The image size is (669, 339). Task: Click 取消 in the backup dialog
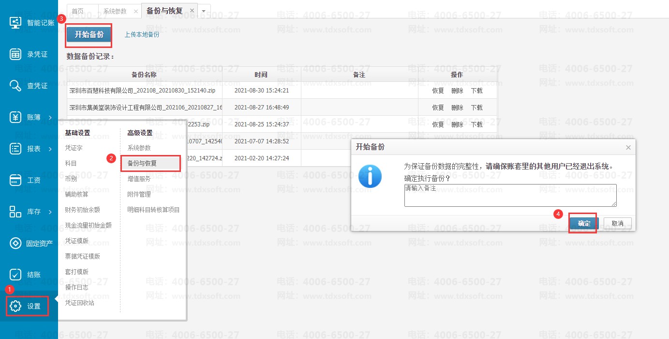tap(617, 223)
